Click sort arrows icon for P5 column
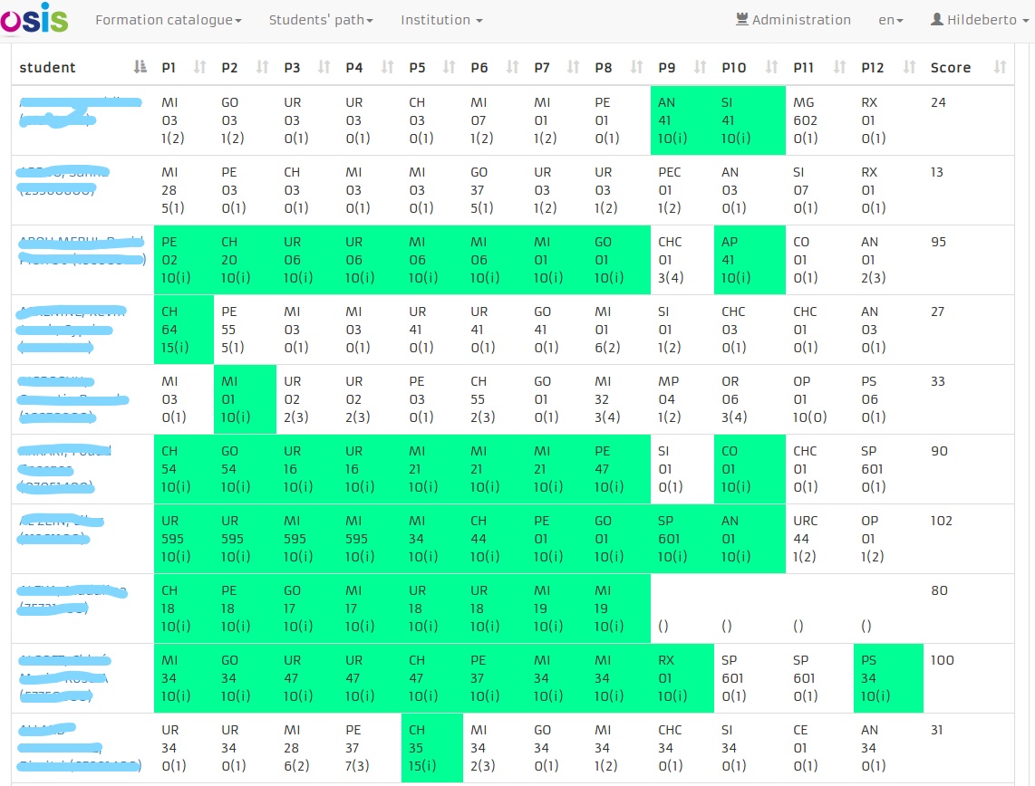This screenshot has width=1035, height=786. pos(449,67)
